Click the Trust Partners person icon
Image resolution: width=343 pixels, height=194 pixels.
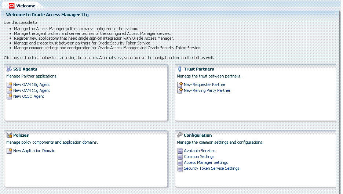pyautogui.click(x=180, y=69)
